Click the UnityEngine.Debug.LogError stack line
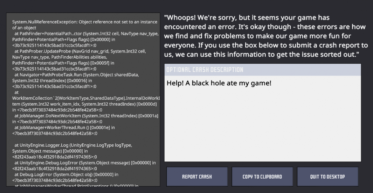The image size is (373, 193). [x=84, y=166]
